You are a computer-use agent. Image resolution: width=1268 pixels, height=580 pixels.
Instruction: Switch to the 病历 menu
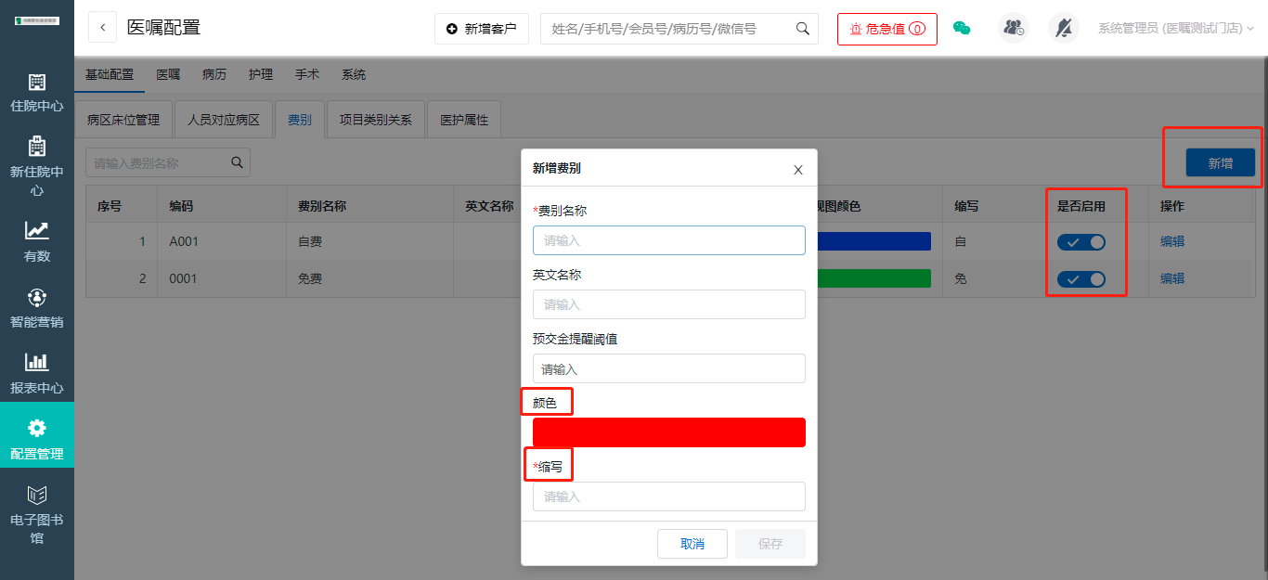tap(214, 75)
